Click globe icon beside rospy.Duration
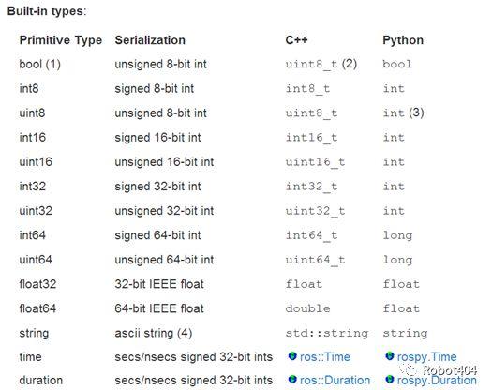This screenshot has width=492, height=390. (x=390, y=380)
